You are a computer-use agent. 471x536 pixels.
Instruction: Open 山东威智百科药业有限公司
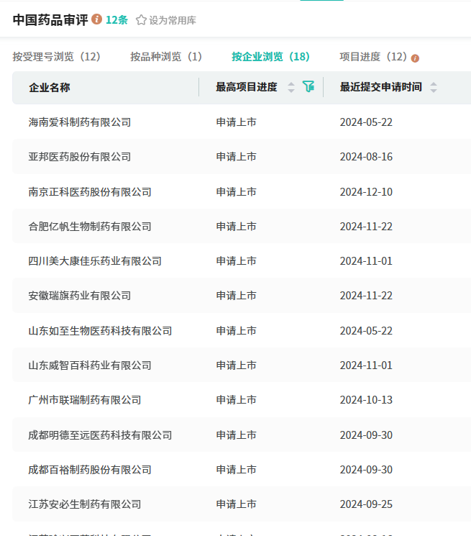point(90,365)
